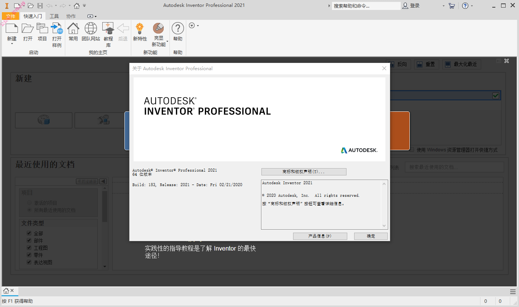Open the Customize Quick Access Toolbar dropdown
Screen dimensions: 519x307
point(84,6)
